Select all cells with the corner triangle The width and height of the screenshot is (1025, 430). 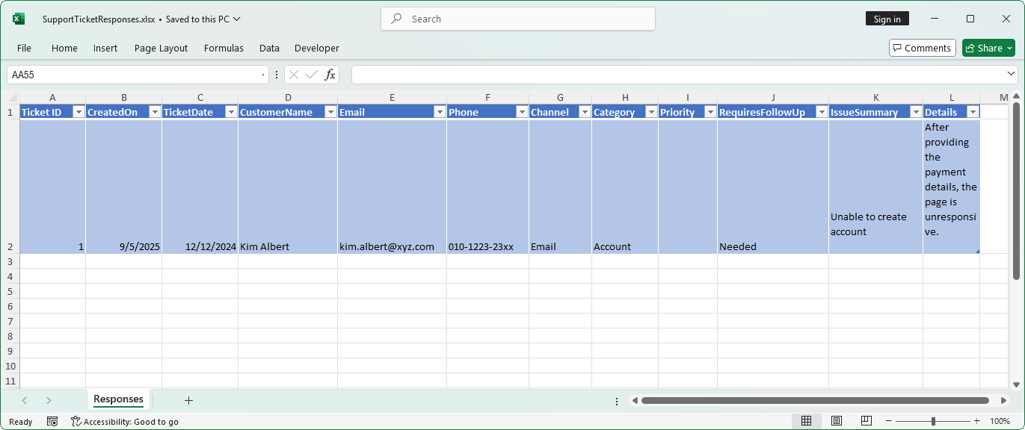(10, 97)
